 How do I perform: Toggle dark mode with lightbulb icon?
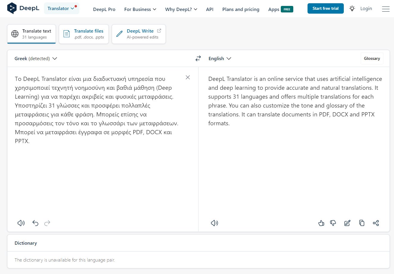coord(352,9)
